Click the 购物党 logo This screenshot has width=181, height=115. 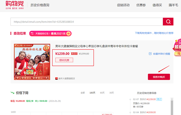(15, 5)
